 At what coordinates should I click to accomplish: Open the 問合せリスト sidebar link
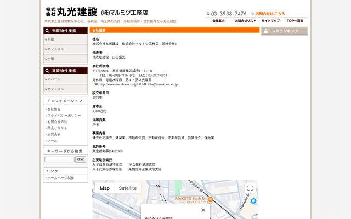tap(57, 128)
